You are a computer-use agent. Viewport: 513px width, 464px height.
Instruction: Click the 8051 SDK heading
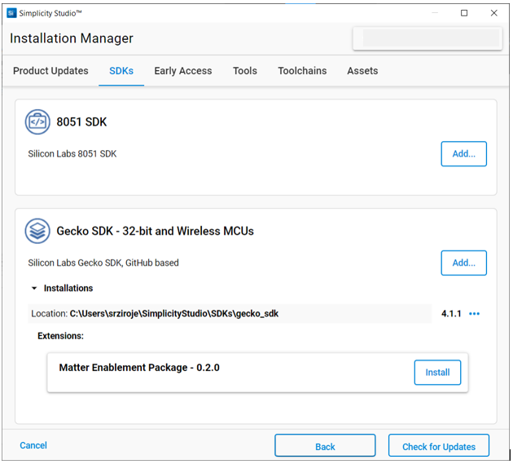81,122
